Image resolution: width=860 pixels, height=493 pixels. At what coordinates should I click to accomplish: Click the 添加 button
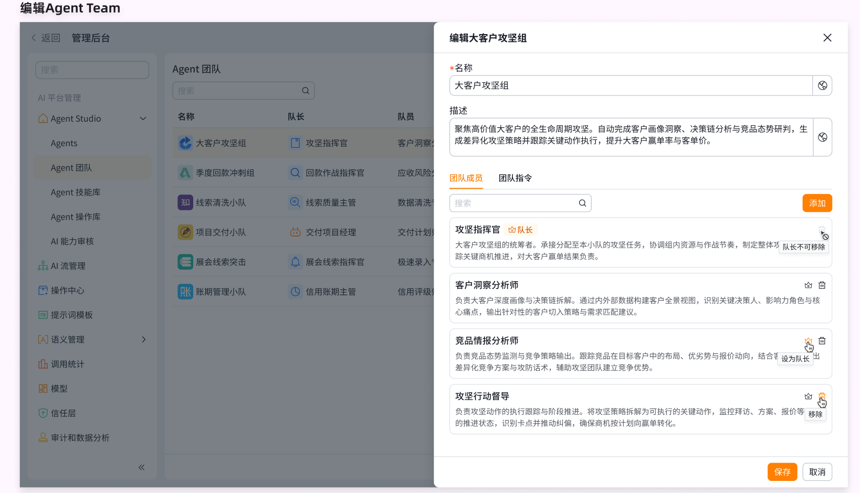(817, 203)
